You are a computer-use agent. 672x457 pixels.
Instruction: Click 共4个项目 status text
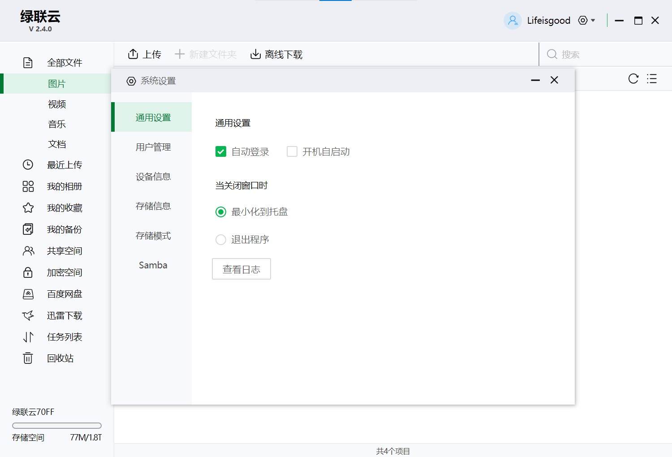393,451
